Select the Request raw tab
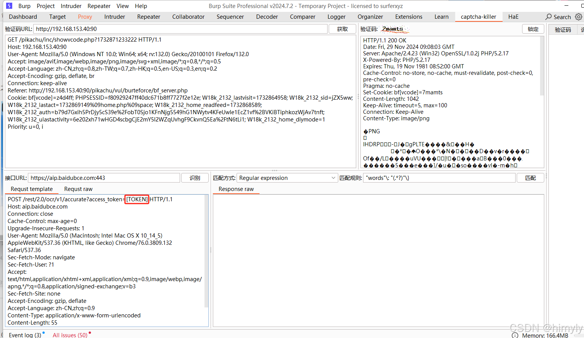The image size is (584, 338). click(x=78, y=189)
